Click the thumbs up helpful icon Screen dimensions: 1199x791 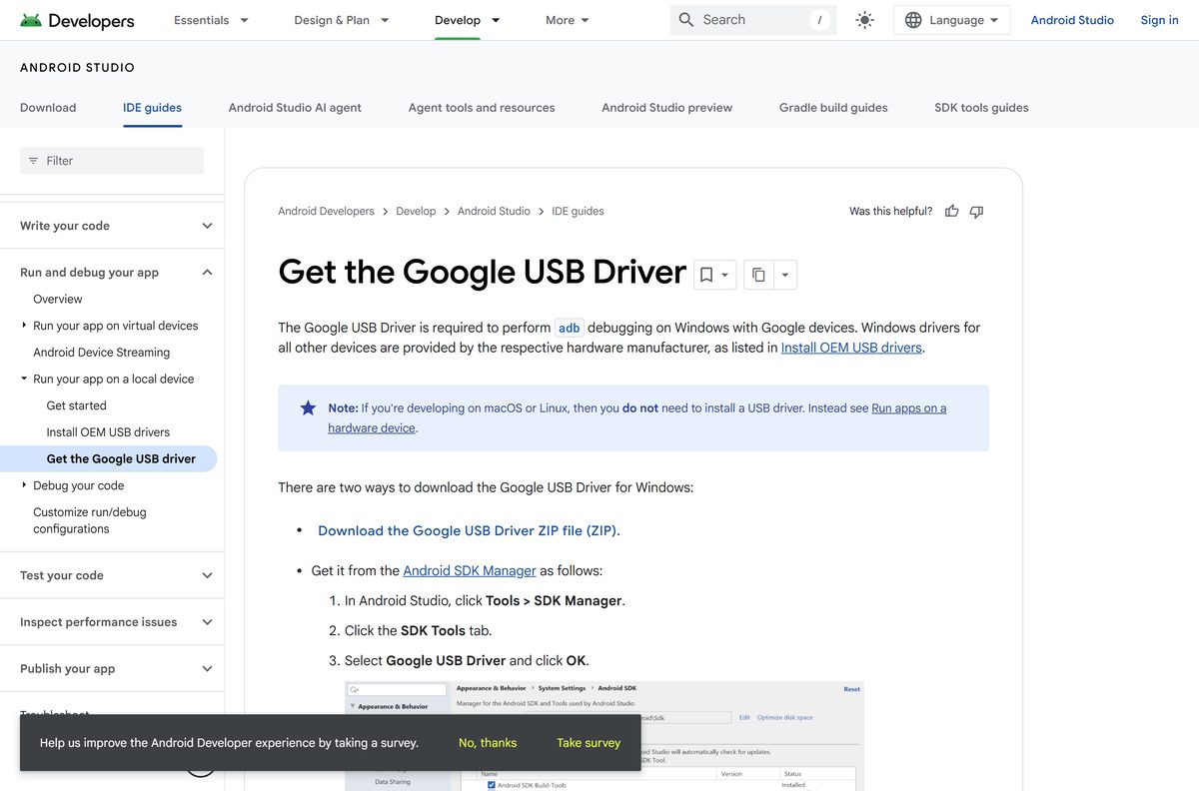(951, 211)
